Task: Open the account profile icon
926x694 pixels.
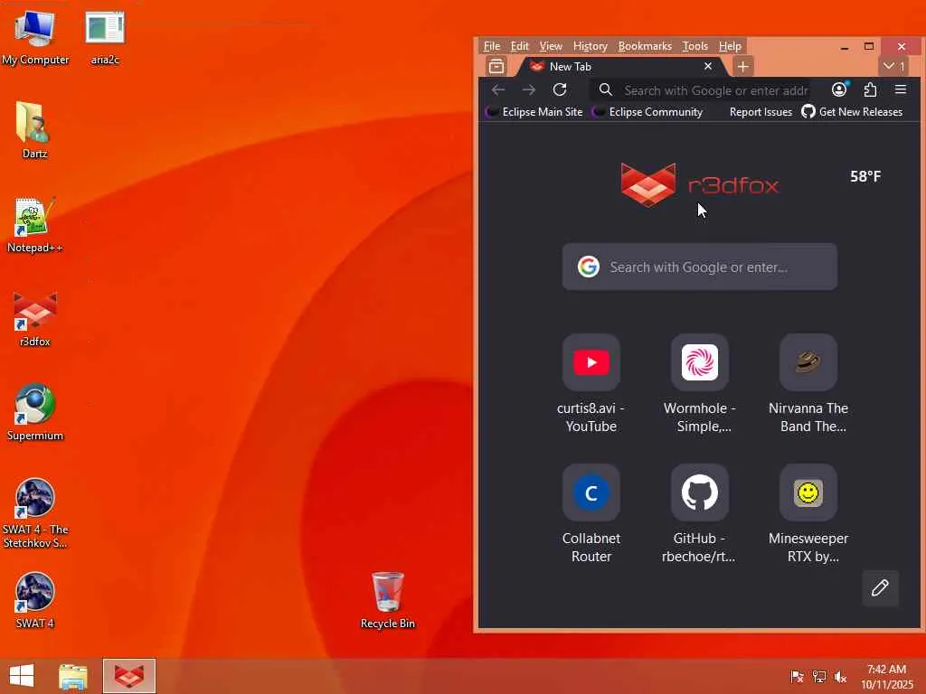Action: point(839,89)
